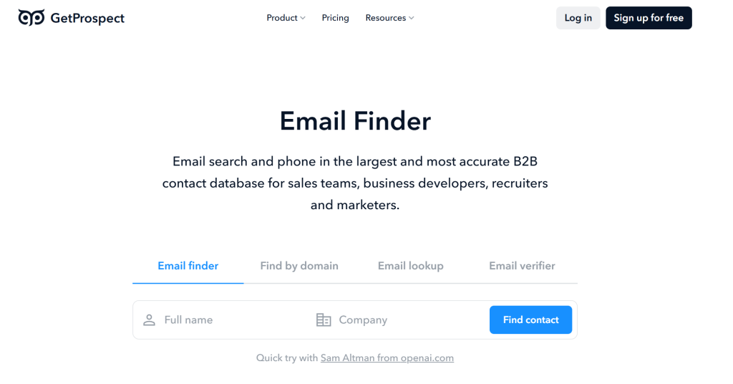Image resolution: width=733 pixels, height=384 pixels.
Task: Open the Email lookup tab
Action: [x=410, y=266]
